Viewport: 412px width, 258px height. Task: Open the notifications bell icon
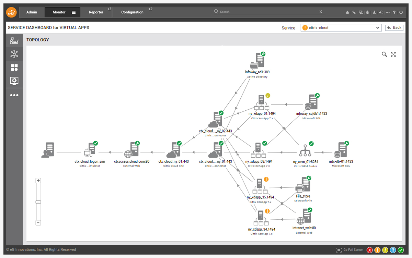coord(367,12)
